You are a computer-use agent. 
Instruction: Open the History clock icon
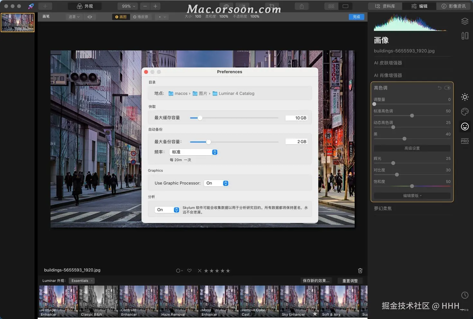[465, 295]
